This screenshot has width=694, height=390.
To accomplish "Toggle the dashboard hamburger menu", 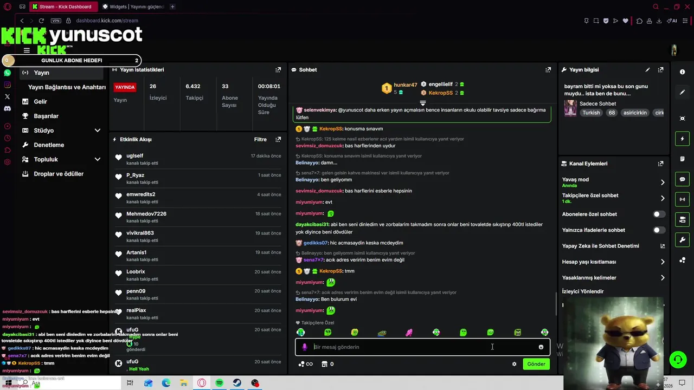I will pos(27,50).
